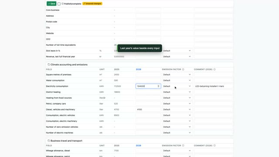Click the 2026 input for Diesel, vehicles and machinery
The height and width of the screenshot is (157, 279).
point(148,109)
